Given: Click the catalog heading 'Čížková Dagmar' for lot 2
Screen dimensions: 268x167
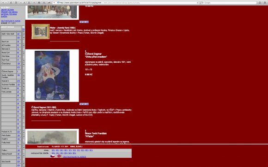Looking at the screenshot, I should 93,54.
